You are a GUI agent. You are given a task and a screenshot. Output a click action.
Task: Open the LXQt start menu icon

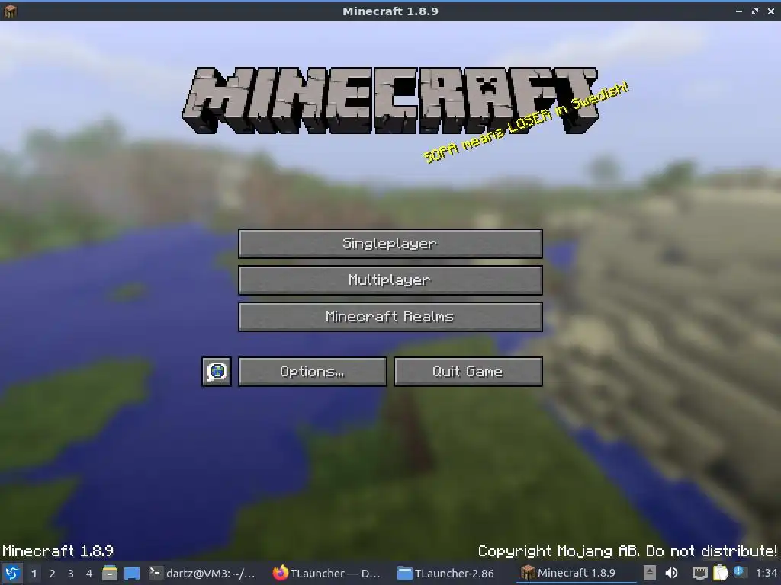pos(11,573)
